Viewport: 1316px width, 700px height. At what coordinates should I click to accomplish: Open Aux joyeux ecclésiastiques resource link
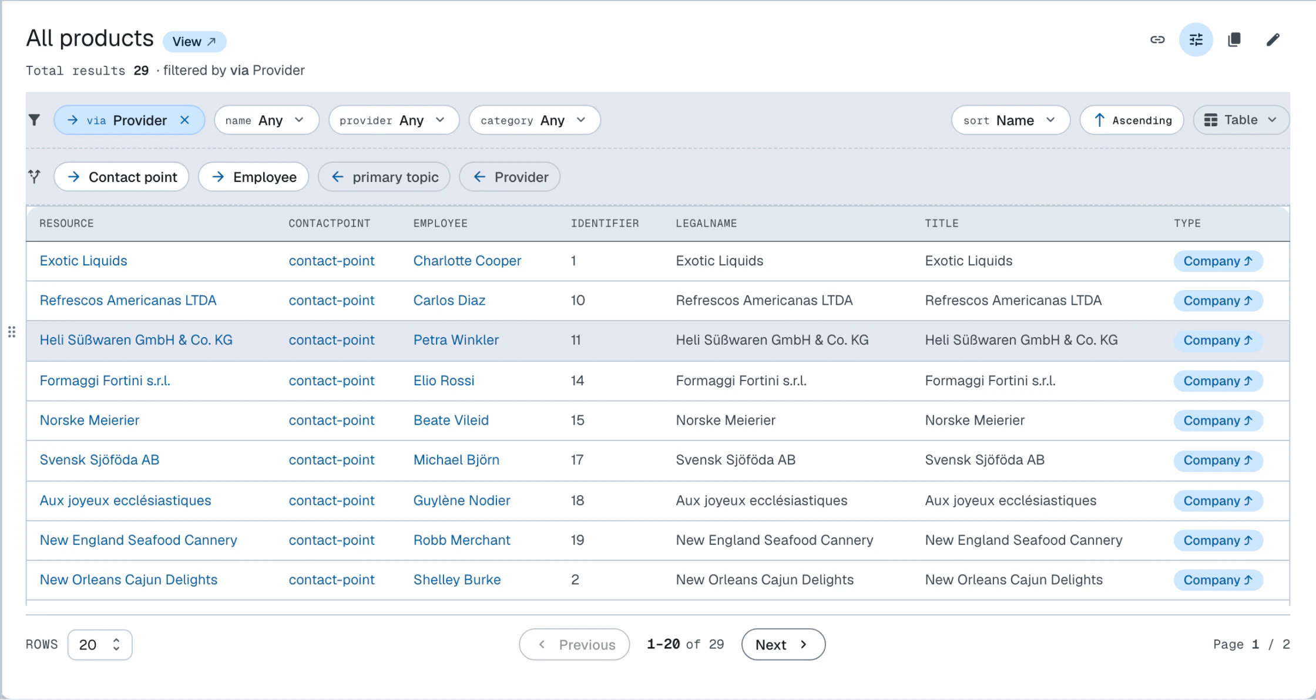coord(125,500)
